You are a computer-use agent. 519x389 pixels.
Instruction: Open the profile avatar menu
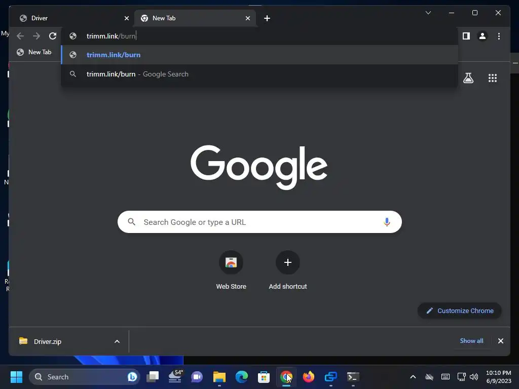pos(483,36)
